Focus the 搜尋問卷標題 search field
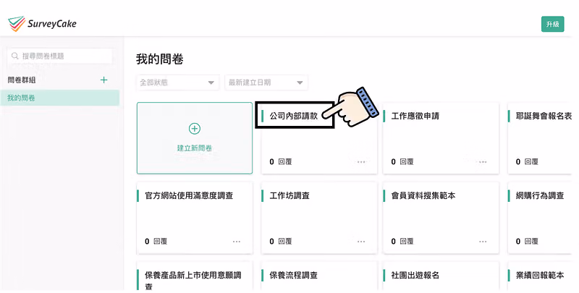579x293 pixels. tap(60, 56)
